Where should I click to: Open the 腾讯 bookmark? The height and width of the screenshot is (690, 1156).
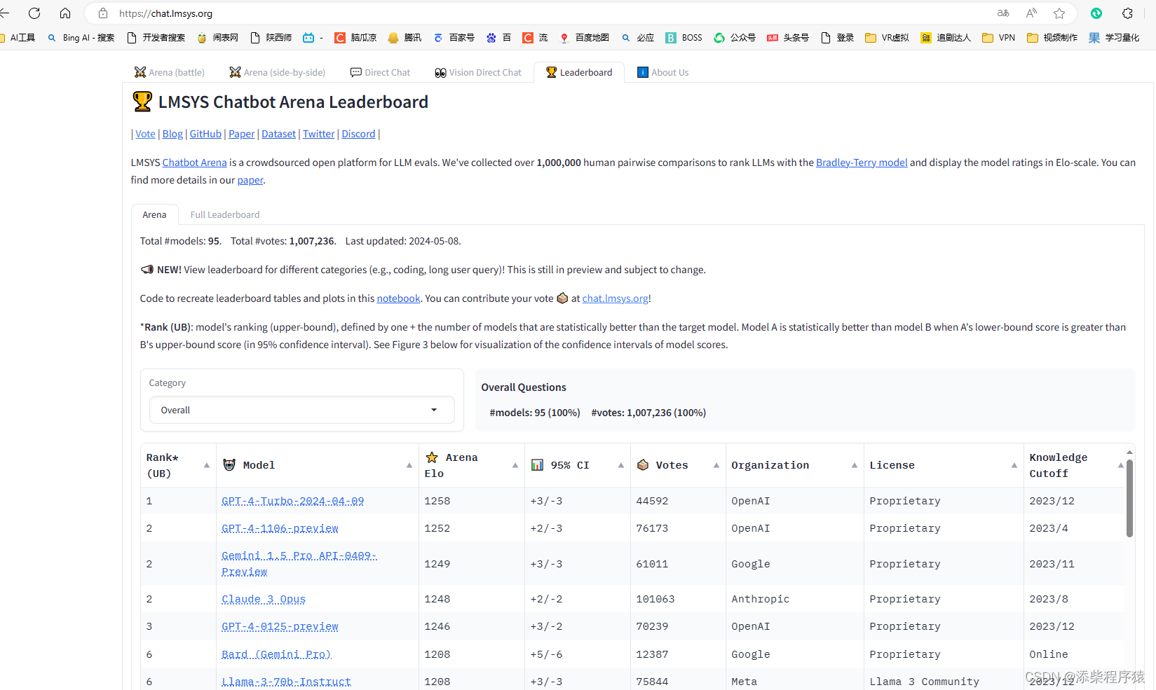tap(404, 38)
